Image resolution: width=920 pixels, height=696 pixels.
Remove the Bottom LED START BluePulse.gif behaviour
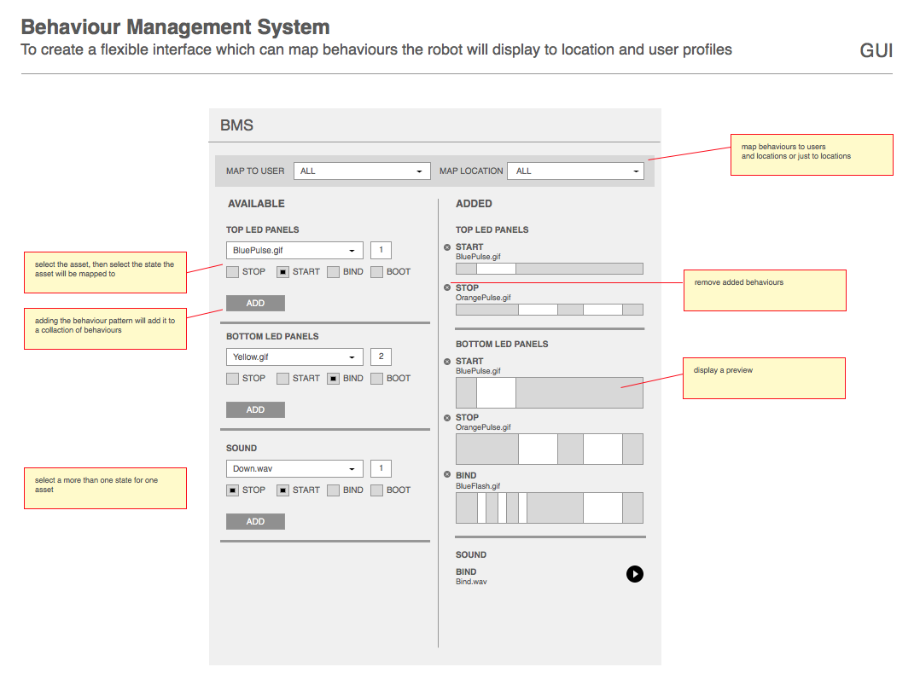447,362
